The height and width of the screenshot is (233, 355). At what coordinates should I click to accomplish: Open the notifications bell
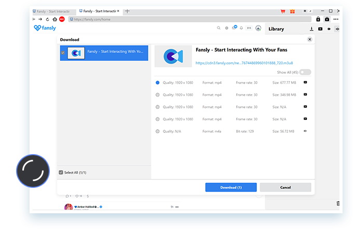coord(241,28)
